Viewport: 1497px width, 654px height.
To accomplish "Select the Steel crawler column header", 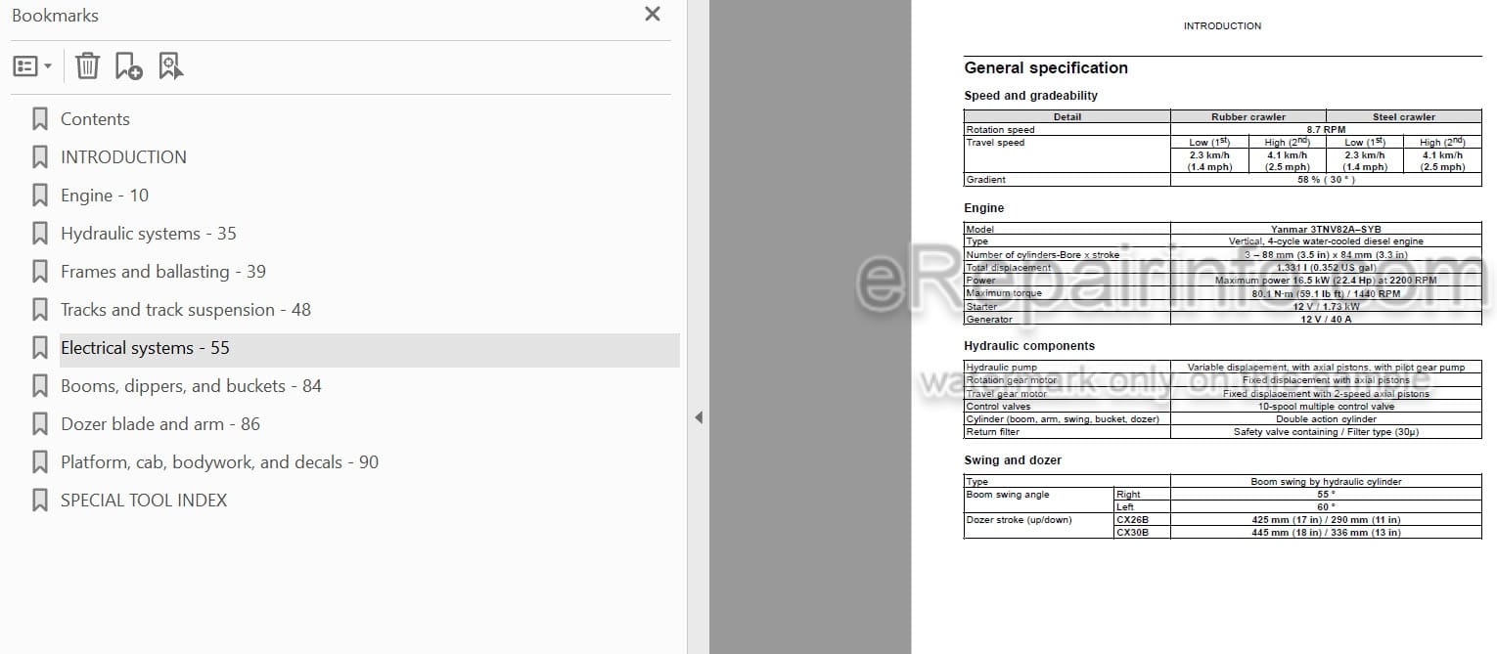I will 1404,116.
